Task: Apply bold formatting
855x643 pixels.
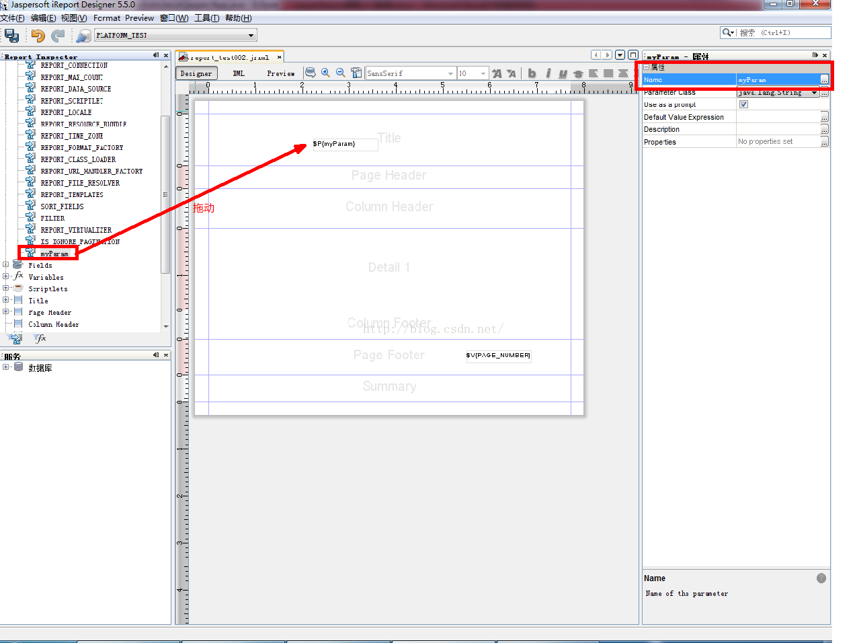Action: coord(532,73)
